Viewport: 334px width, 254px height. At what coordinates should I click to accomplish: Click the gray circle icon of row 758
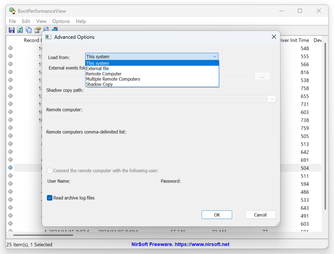click(x=10, y=88)
